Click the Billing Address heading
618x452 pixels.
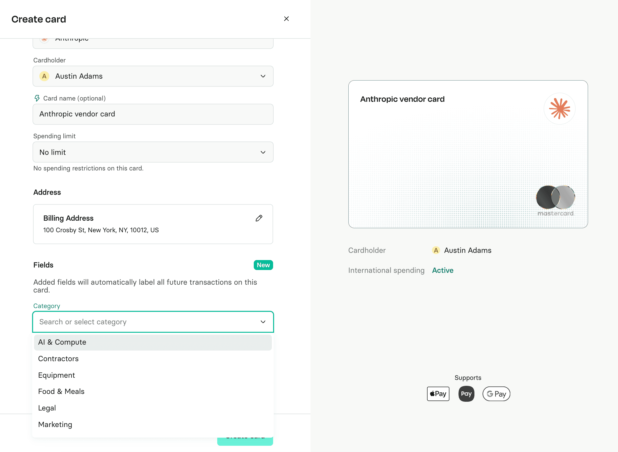tap(68, 218)
